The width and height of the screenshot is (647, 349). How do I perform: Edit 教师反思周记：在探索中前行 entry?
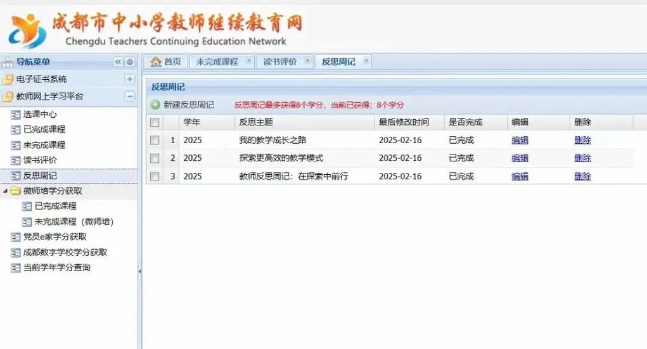click(520, 177)
